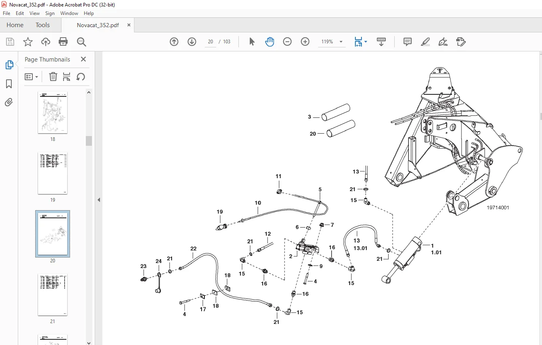
Task: Toggle the Page Thumbnails panel icon
Action: point(9,65)
